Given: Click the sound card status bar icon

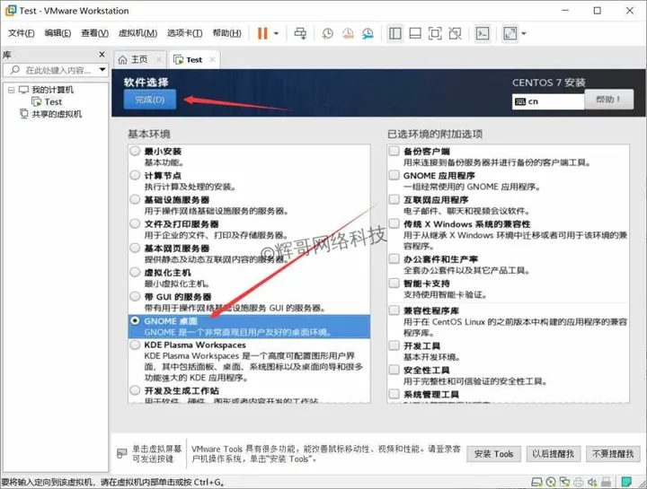Looking at the screenshot, I should [592, 482].
